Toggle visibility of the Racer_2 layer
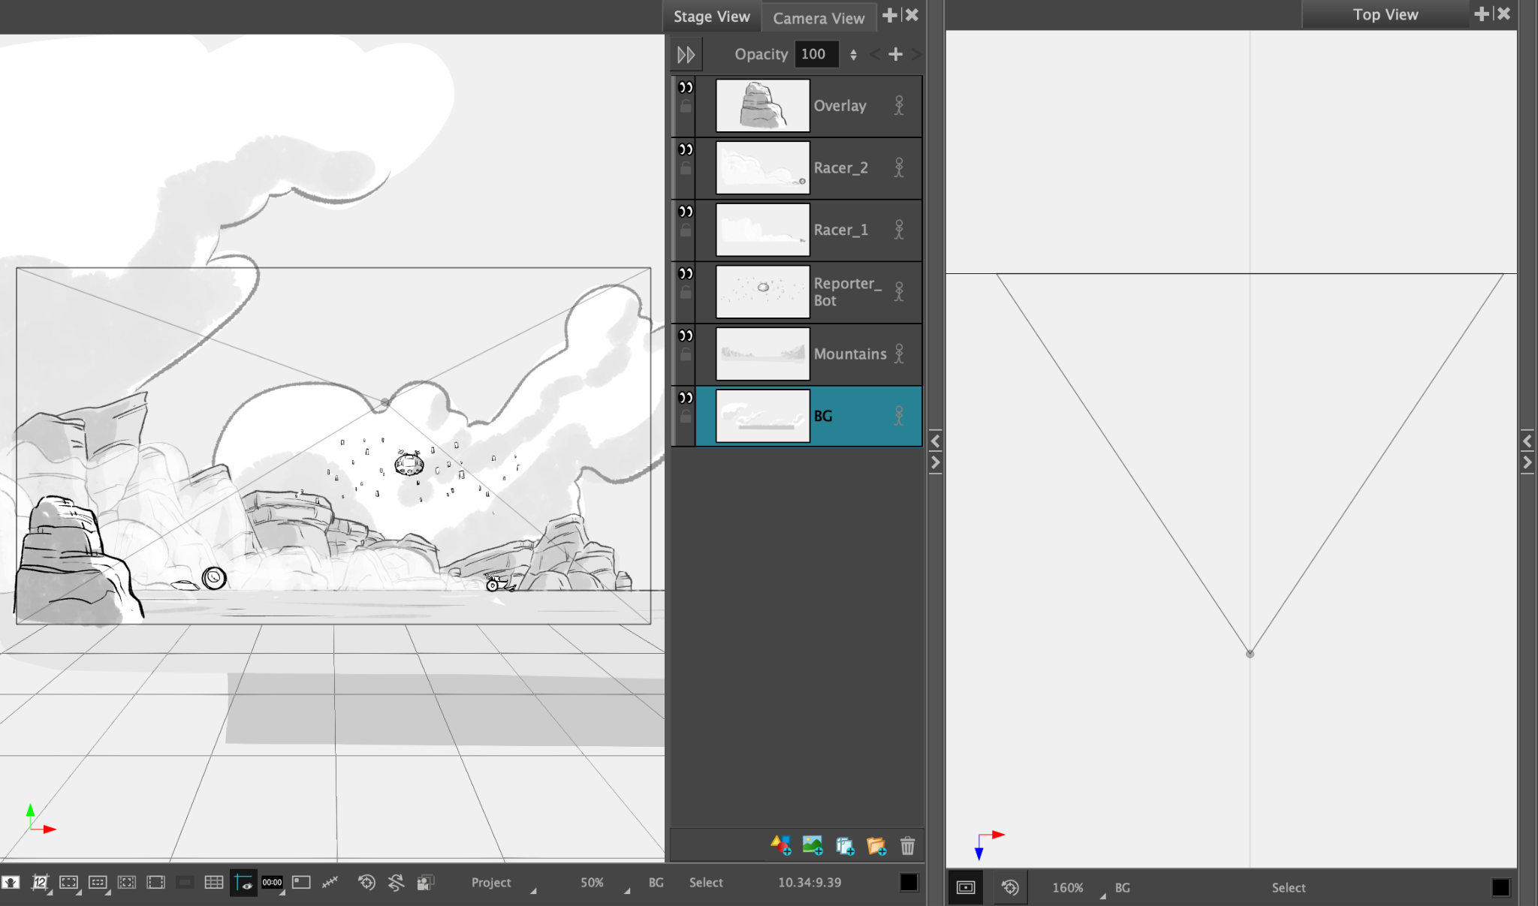Viewport: 1538px width, 906px height. pyautogui.click(x=686, y=149)
